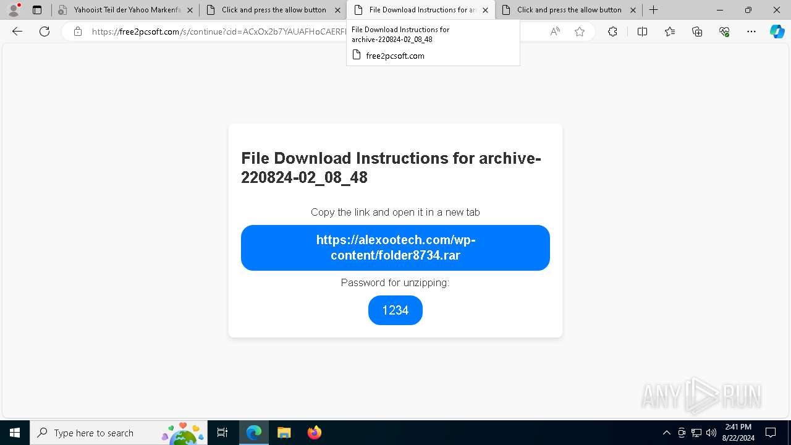Open Settings and more ellipsis menu

[x=751, y=32]
